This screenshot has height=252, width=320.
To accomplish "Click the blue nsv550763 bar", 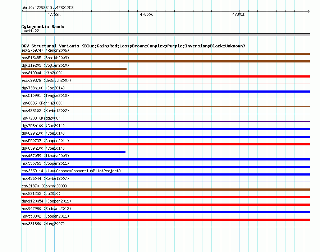I will point(165,167).
